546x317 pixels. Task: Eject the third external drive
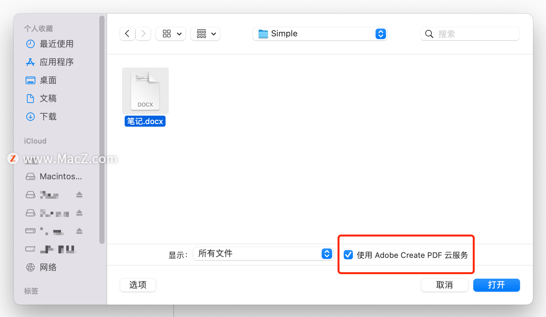79,231
